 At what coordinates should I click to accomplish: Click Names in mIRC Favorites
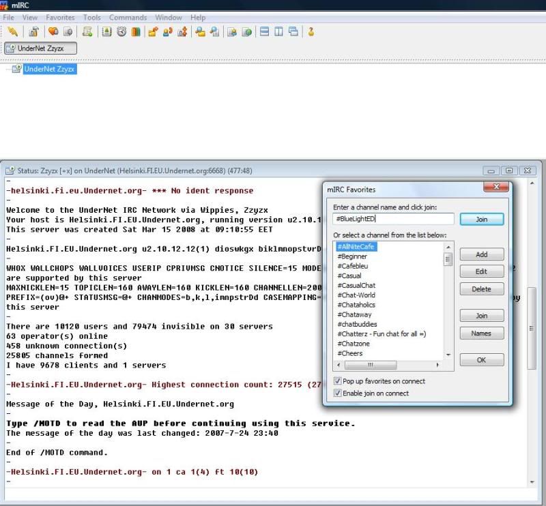[x=482, y=333]
